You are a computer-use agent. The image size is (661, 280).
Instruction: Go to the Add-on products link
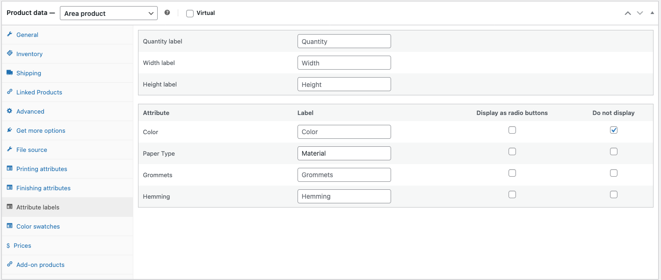tap(40, 265)
